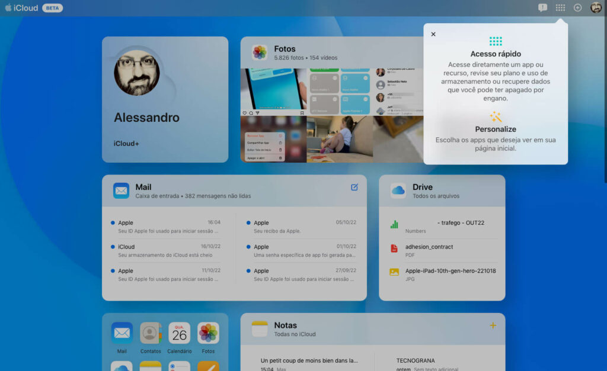This screenshot has height=371, width=607.
Task: Open Contatos from the dock
Action: 150,333
